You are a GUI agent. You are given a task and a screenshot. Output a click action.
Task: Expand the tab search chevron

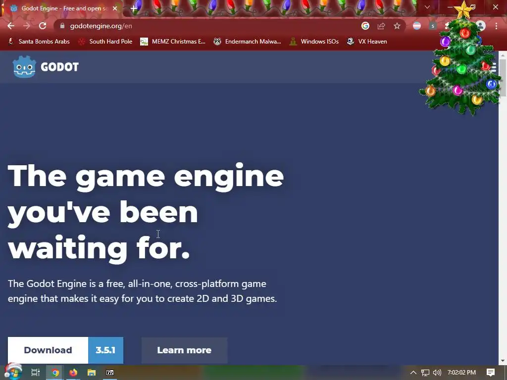click(427, 7)
